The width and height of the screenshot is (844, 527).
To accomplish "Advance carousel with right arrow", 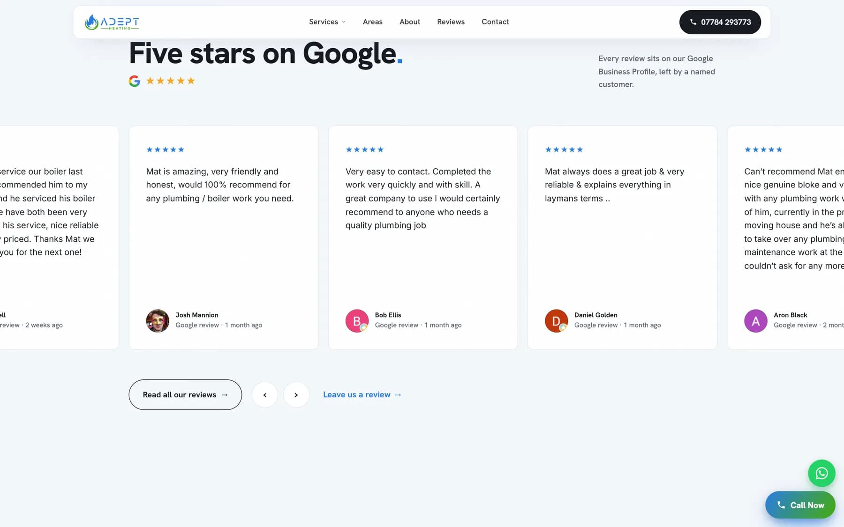I will (x=296, y=395).
